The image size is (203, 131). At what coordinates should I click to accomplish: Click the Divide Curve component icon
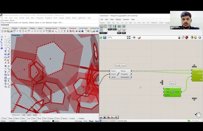118,74
